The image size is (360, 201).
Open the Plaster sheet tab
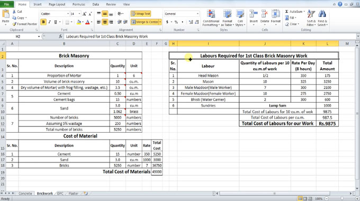[x=74, y=194]
